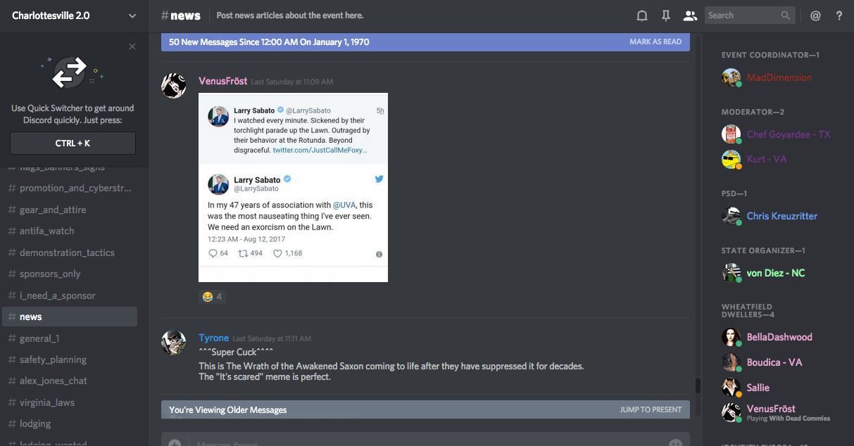Open the demonstration_tactics channel
The width and height of the screenshot is (854, 446).
pos(67,253)
